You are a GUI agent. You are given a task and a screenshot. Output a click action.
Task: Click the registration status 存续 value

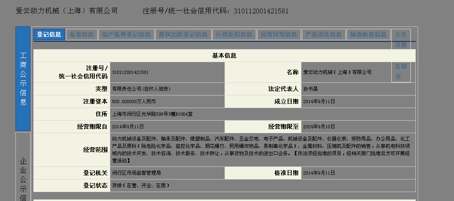140,186
